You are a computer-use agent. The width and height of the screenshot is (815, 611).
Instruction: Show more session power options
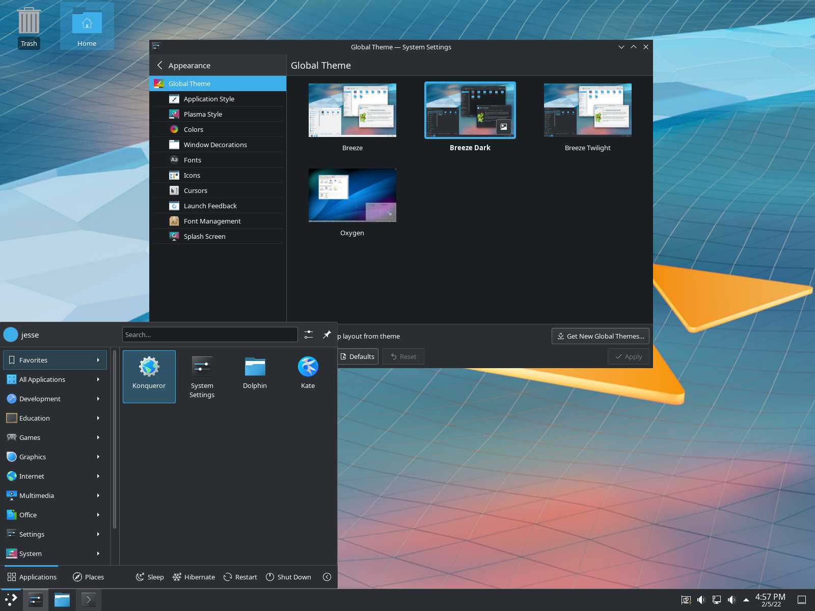click(327, 577)
